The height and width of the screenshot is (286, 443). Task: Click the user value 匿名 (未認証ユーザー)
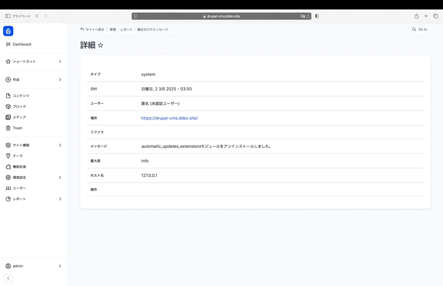tap(160, 104)
